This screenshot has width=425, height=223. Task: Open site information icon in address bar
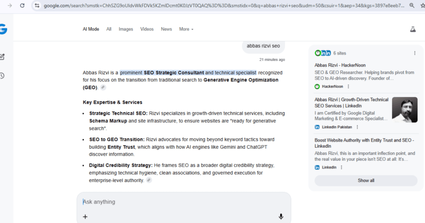click(x=37, y=5)
